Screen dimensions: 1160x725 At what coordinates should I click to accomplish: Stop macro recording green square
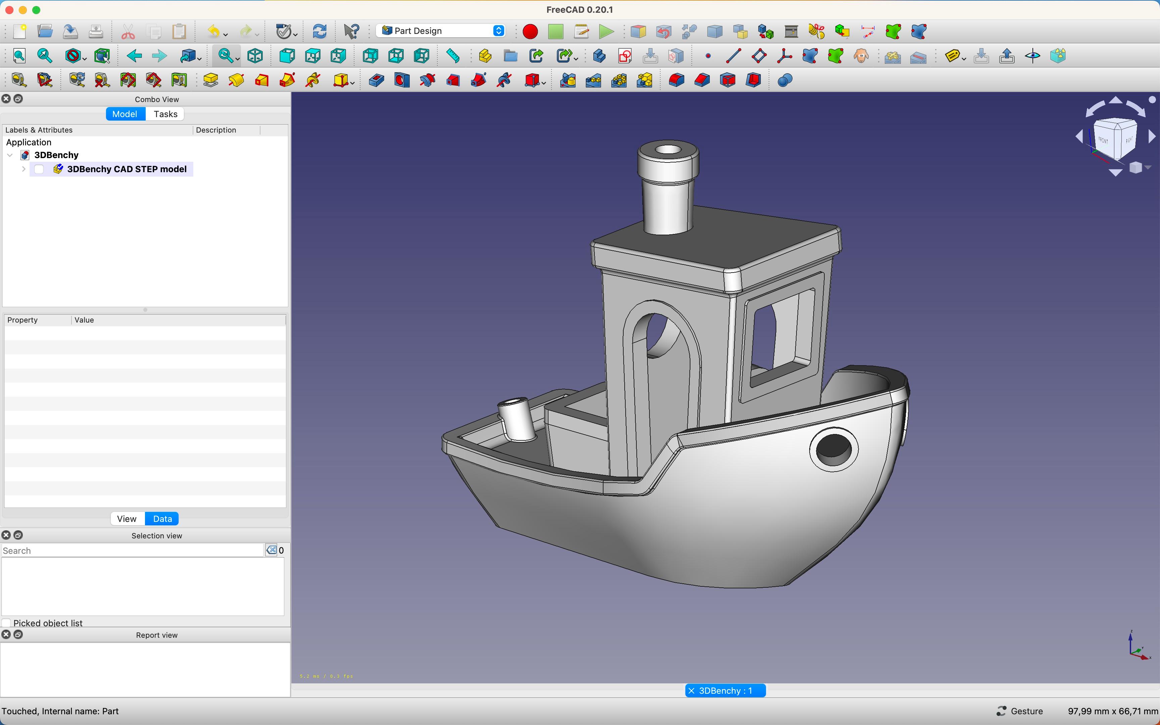(x=555, y=32)
